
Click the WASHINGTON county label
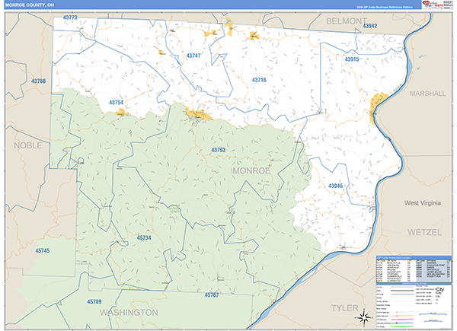[x=127, y=313]
